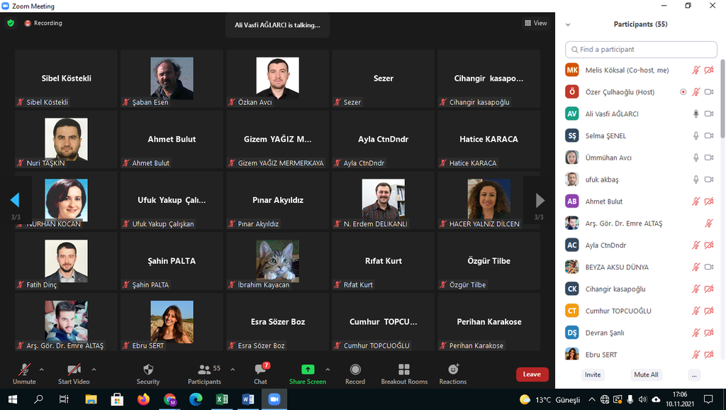Click MK avatar of Melis Köksal

pos(572,70)
